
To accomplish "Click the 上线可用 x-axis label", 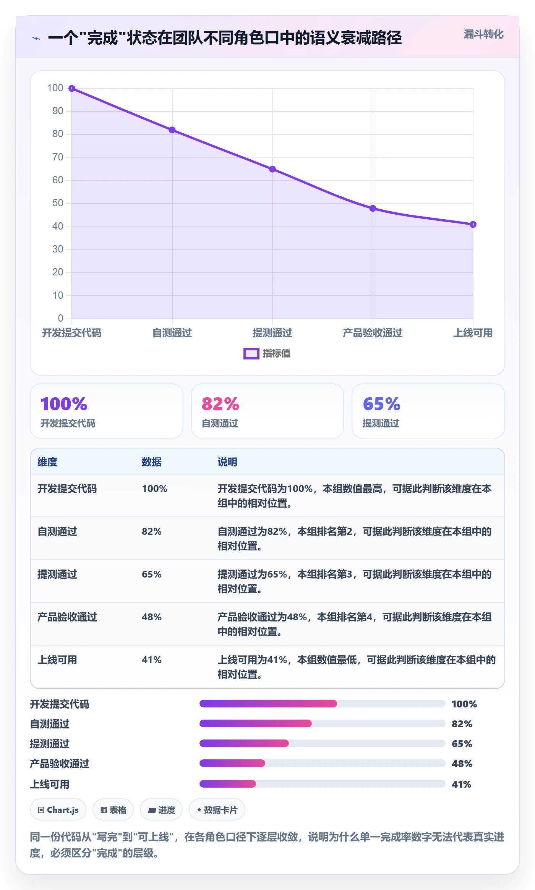I will [473, 333].
